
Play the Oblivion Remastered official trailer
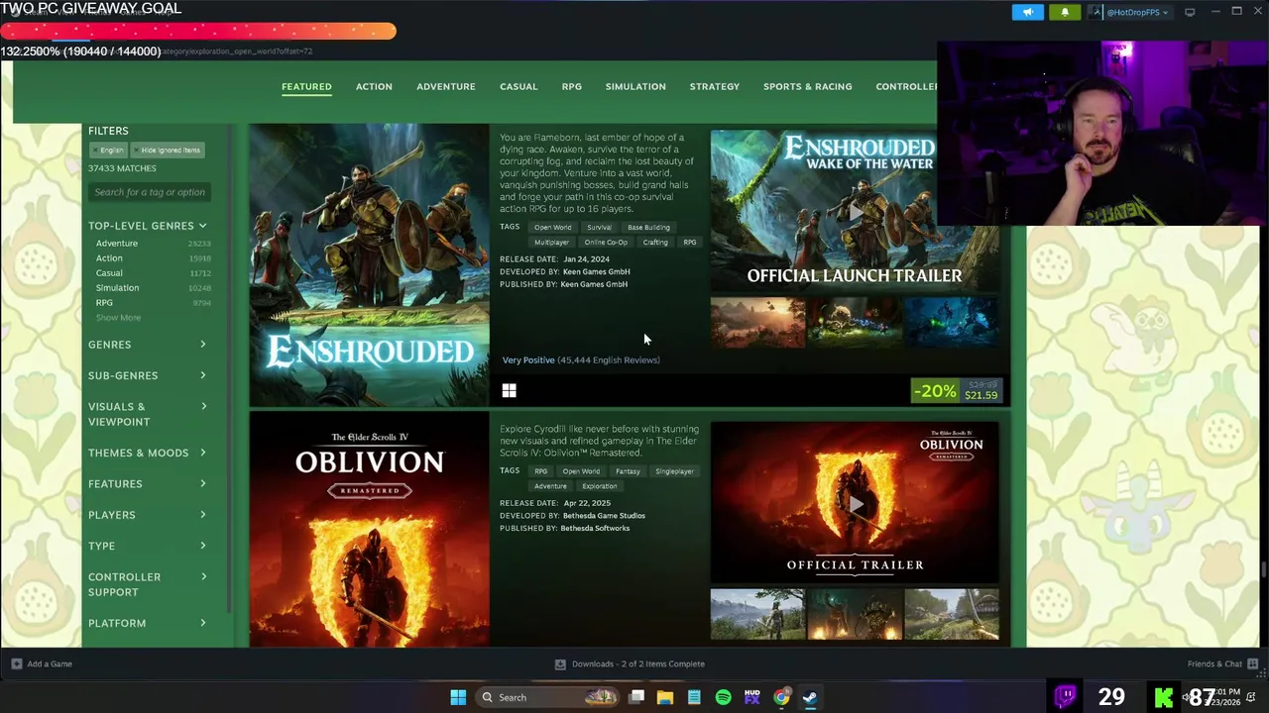pos(855,503)
